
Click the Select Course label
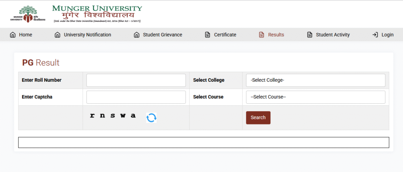[x=208, y=97]
